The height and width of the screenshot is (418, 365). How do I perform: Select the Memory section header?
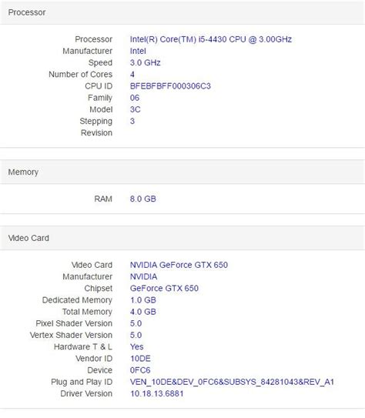pyautogui.click(x=182, y=172)
